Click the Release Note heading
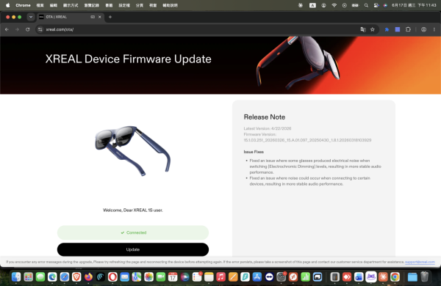This screenshot has width=441, height=286. pyautogui.click(x=265, y=117)
